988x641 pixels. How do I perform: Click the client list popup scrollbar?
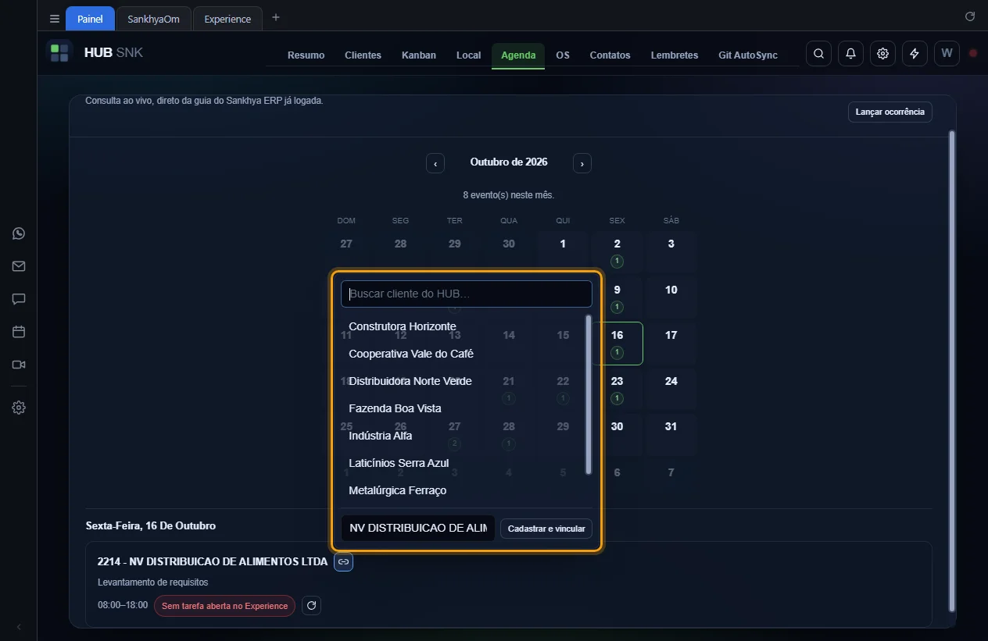tap(589, 394)
